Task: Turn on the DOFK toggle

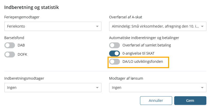Action: 10,54
